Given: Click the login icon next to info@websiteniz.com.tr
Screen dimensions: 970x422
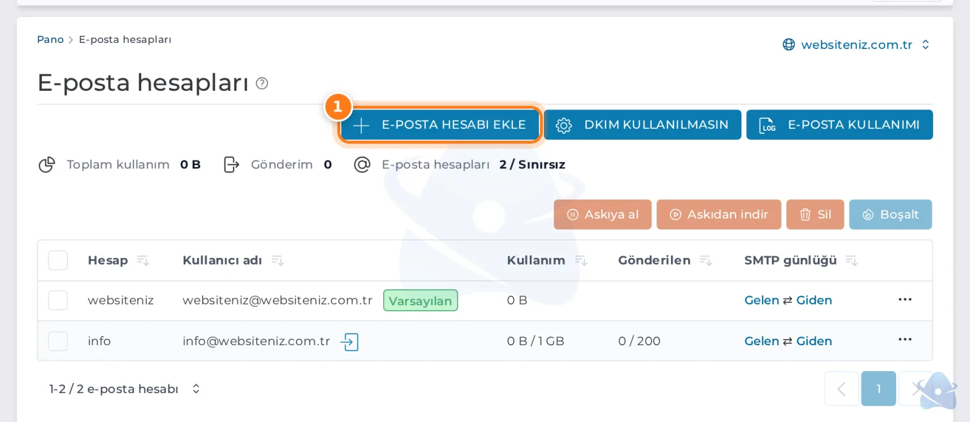Looking at the screenshot, I should coord(350,342).
